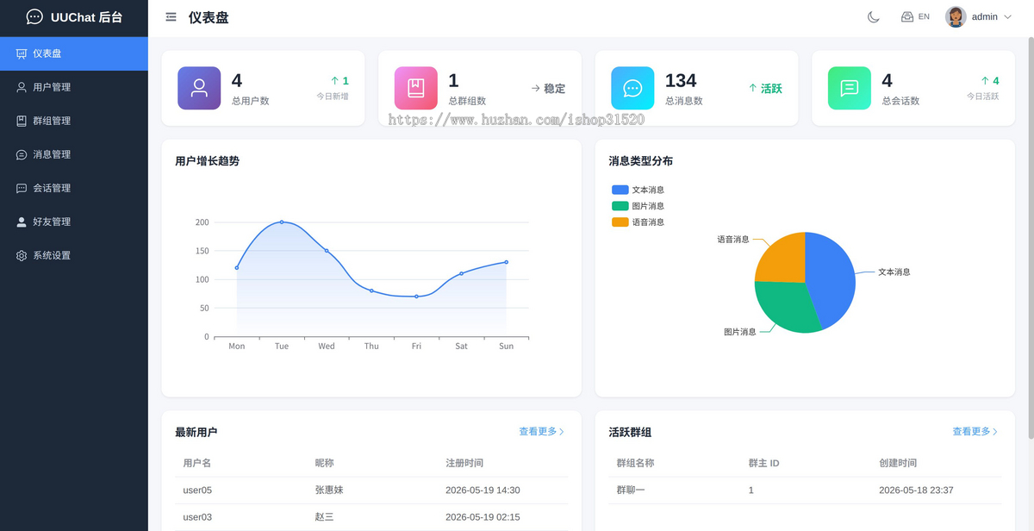Open the 群组管理 menu item
The width and height of the screenshot is (1034, 531).
74,121
